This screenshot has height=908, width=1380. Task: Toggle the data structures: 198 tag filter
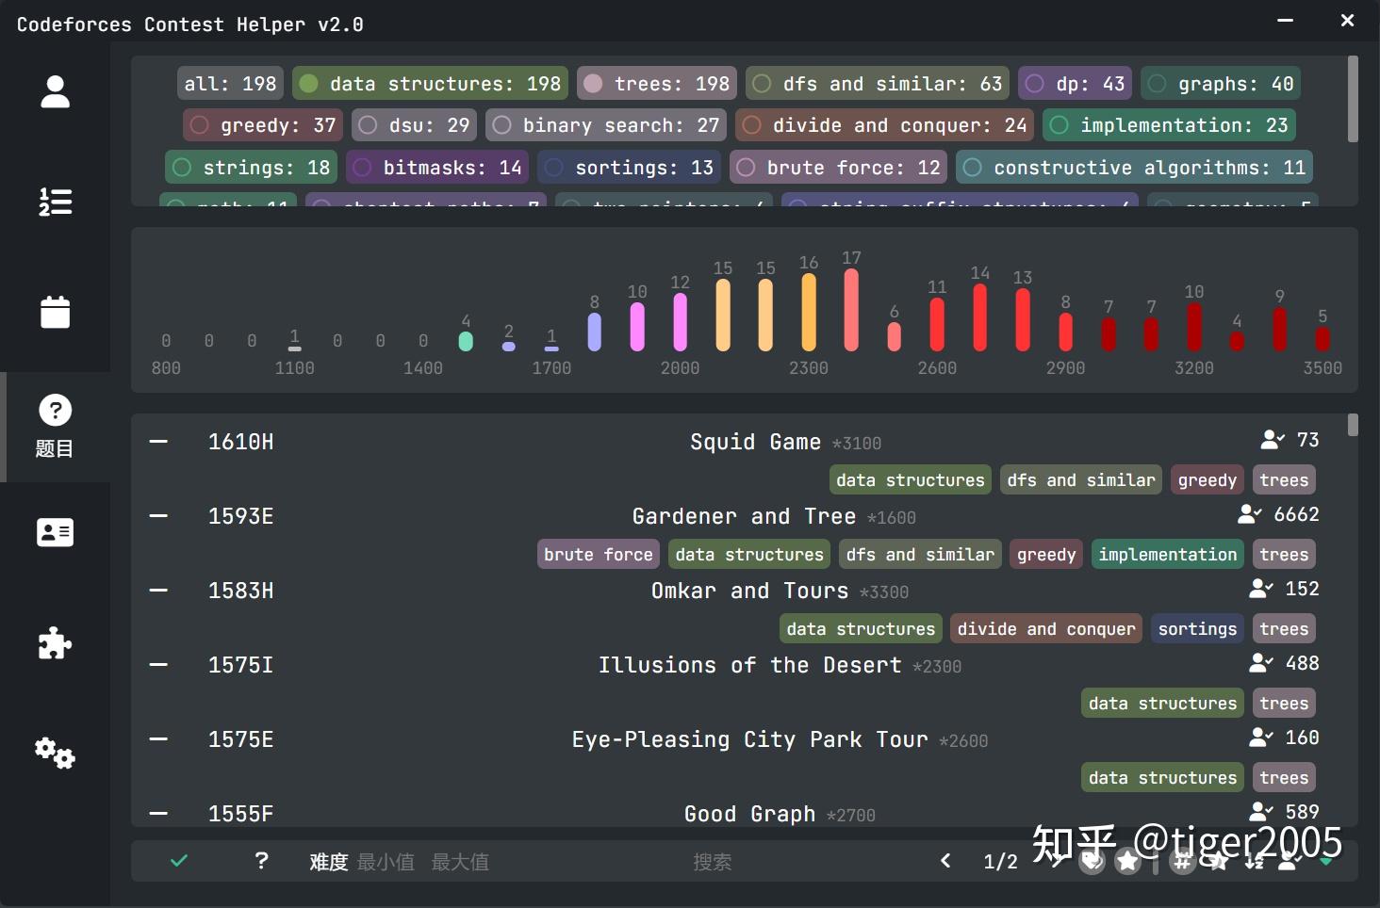pyautogui.click(x=430, y=83)
